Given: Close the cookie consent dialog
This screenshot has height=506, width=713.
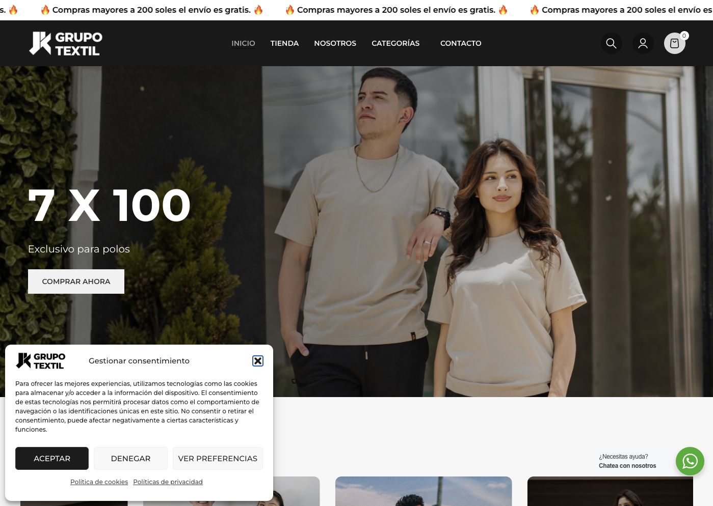Looking at the screenshot, I should (258, 361).
